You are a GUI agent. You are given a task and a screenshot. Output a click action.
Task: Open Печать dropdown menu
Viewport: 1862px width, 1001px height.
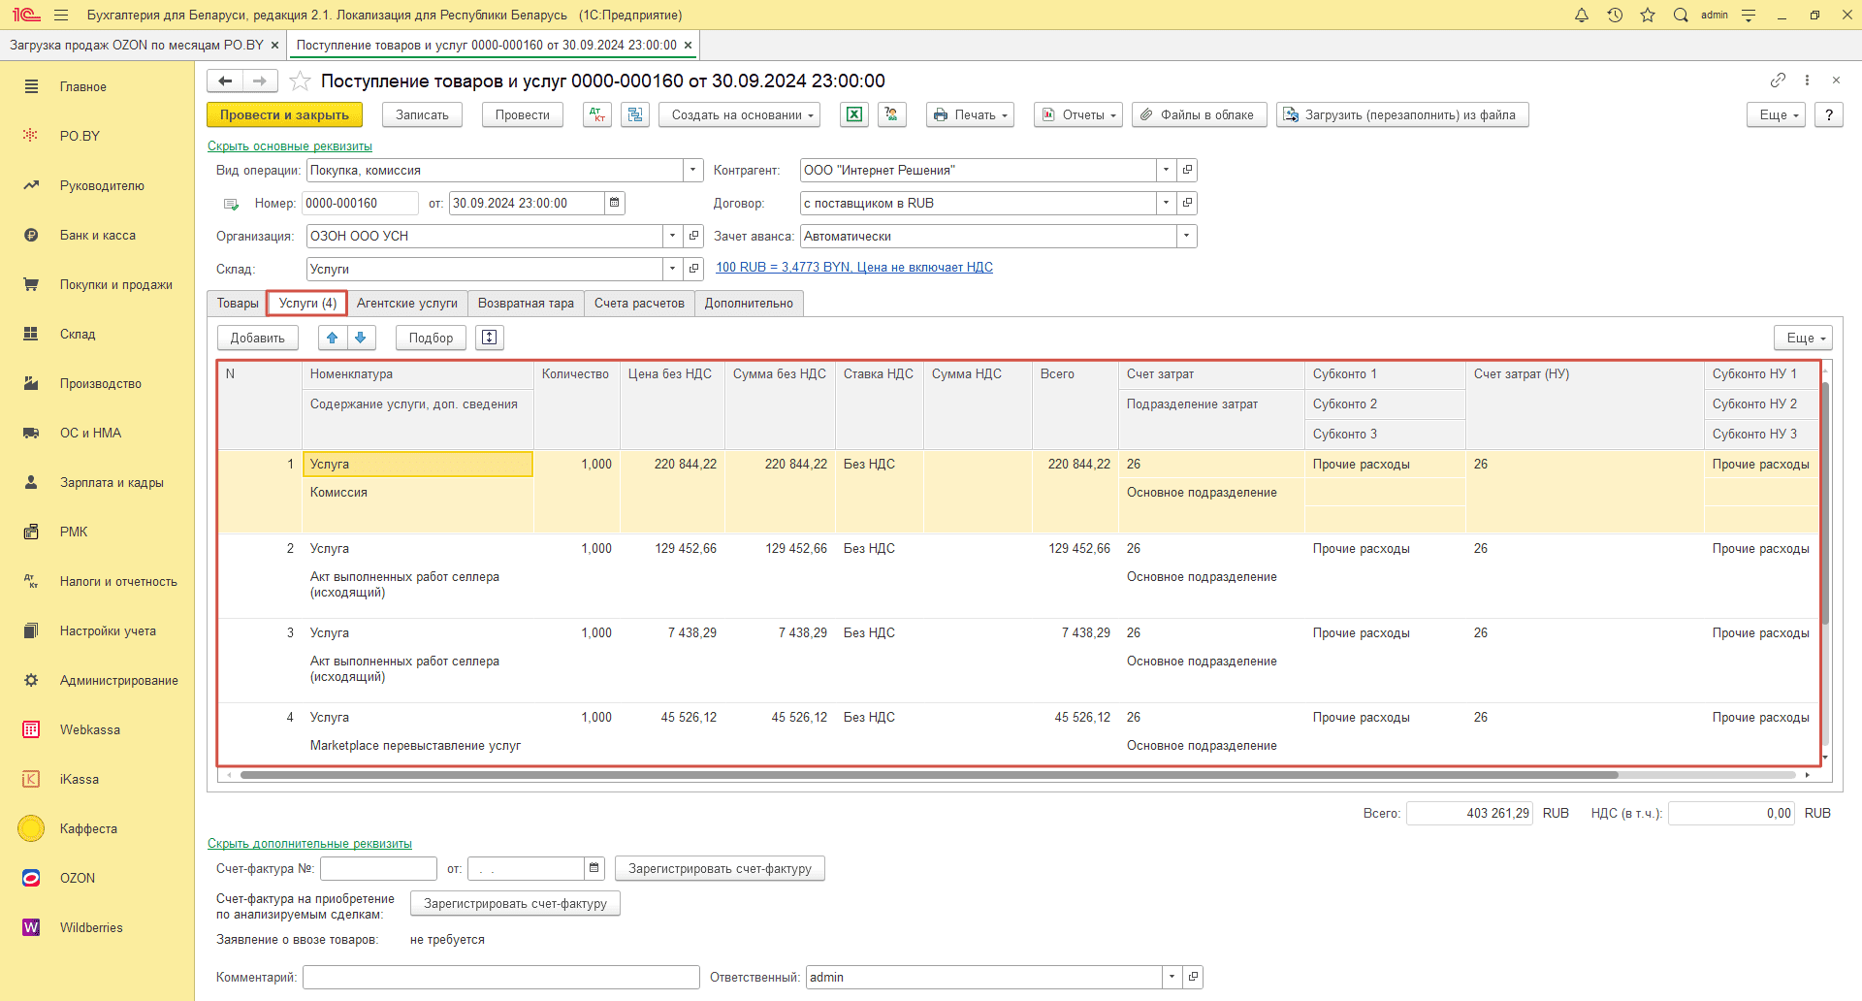coord(970,114)
